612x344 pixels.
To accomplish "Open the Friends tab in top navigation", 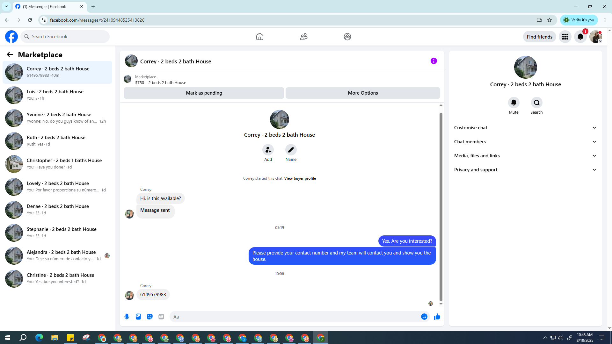I will point(303,37).
